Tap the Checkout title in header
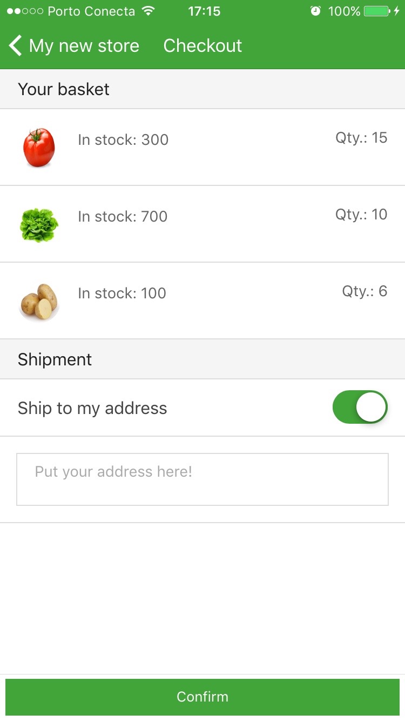This screenshot has width=405, height=721. pyautogui.click(x=202, y=46)
